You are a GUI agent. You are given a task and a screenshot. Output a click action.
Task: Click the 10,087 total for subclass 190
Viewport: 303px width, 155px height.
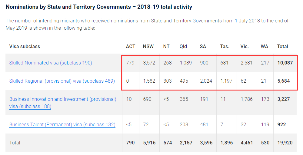[x=285, y=63]
